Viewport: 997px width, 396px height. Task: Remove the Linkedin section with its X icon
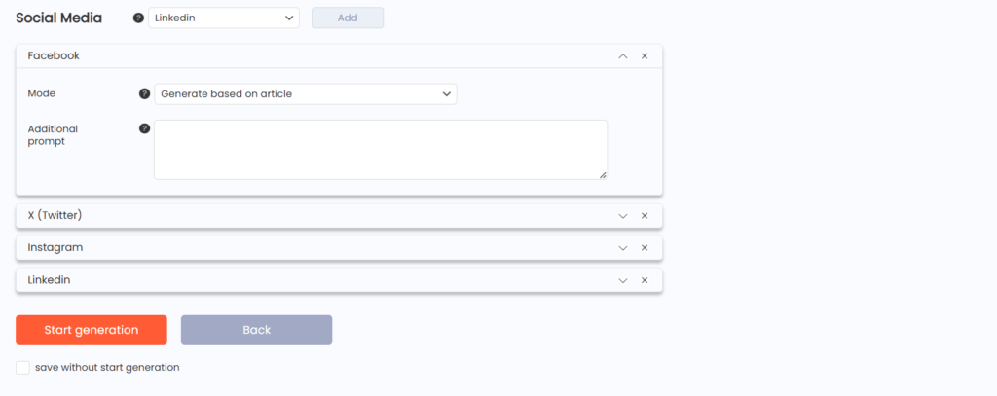pos(645,280)
